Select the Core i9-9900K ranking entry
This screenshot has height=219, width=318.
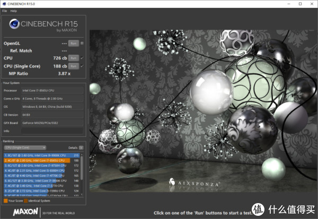tap(41, 155)
